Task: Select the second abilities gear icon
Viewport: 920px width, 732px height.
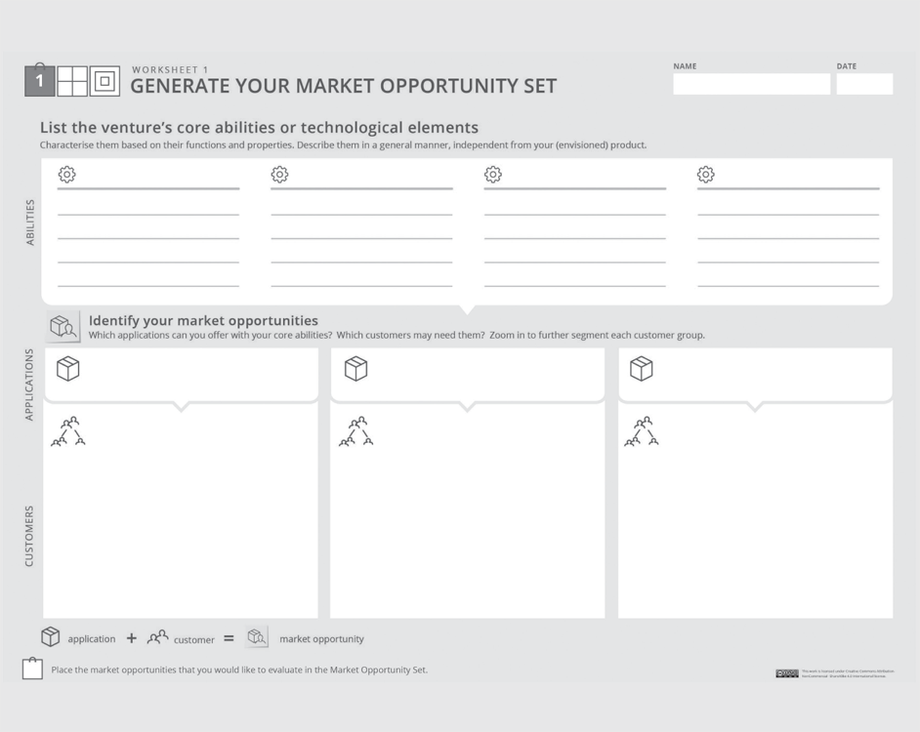Action: 280,174
